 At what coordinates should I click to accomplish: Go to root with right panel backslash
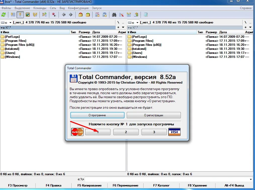coord(245,22)
